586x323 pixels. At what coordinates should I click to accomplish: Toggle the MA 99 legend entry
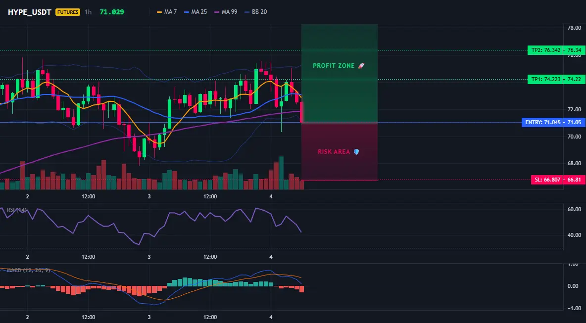pos(226,12)
